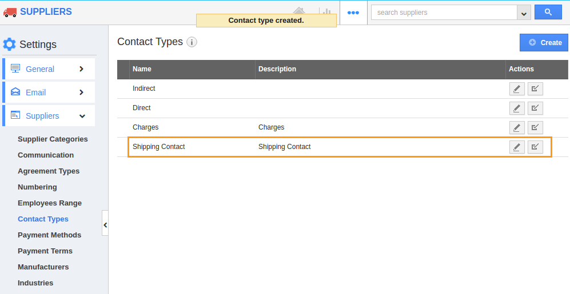Select the Charges name cell
Image resolution: width=570 pixels, height=294 pixels.
(x=145, y=127)
